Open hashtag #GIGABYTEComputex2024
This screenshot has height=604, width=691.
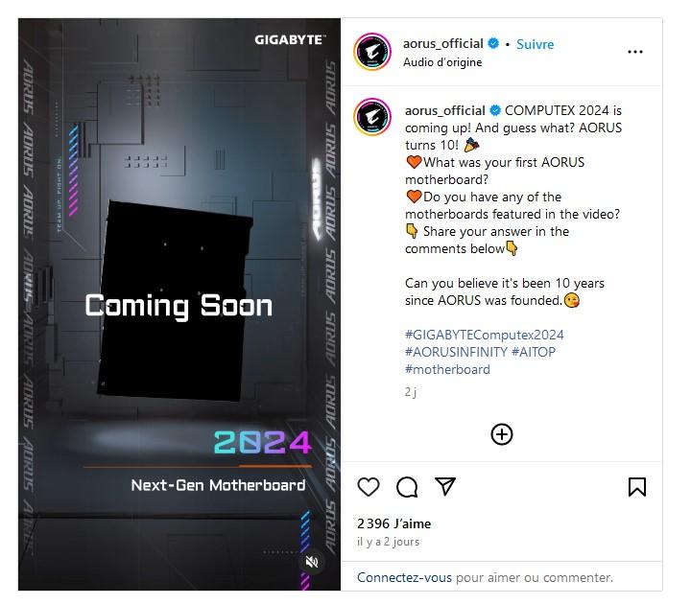(x=484, y=335)
